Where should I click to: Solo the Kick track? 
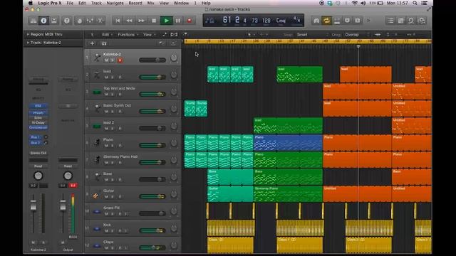[x=113, y=231]
